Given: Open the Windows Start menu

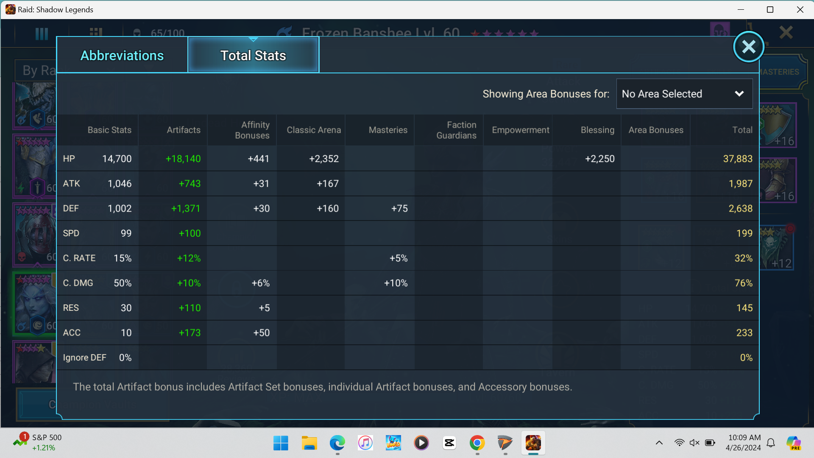Looking at the screenshot, I should [x=281, y=443].
